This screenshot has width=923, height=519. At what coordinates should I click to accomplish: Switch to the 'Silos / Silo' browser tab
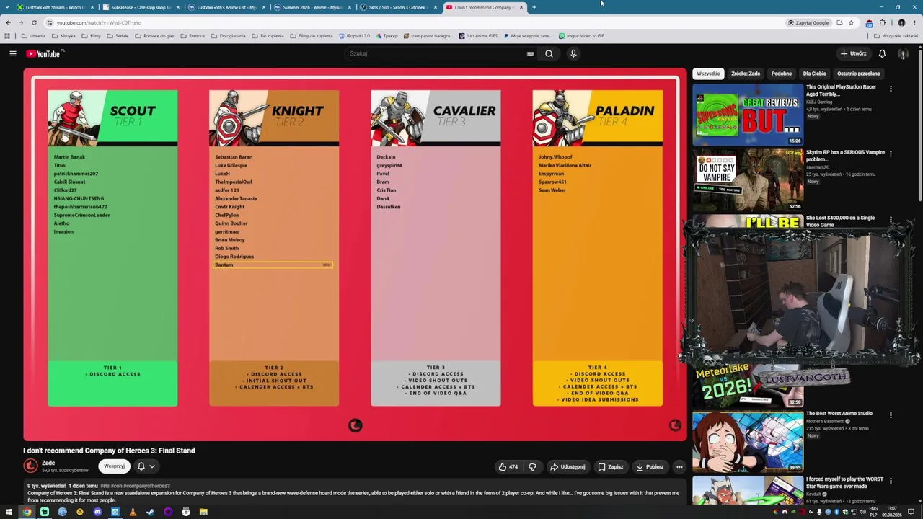(x=398, y=7)
